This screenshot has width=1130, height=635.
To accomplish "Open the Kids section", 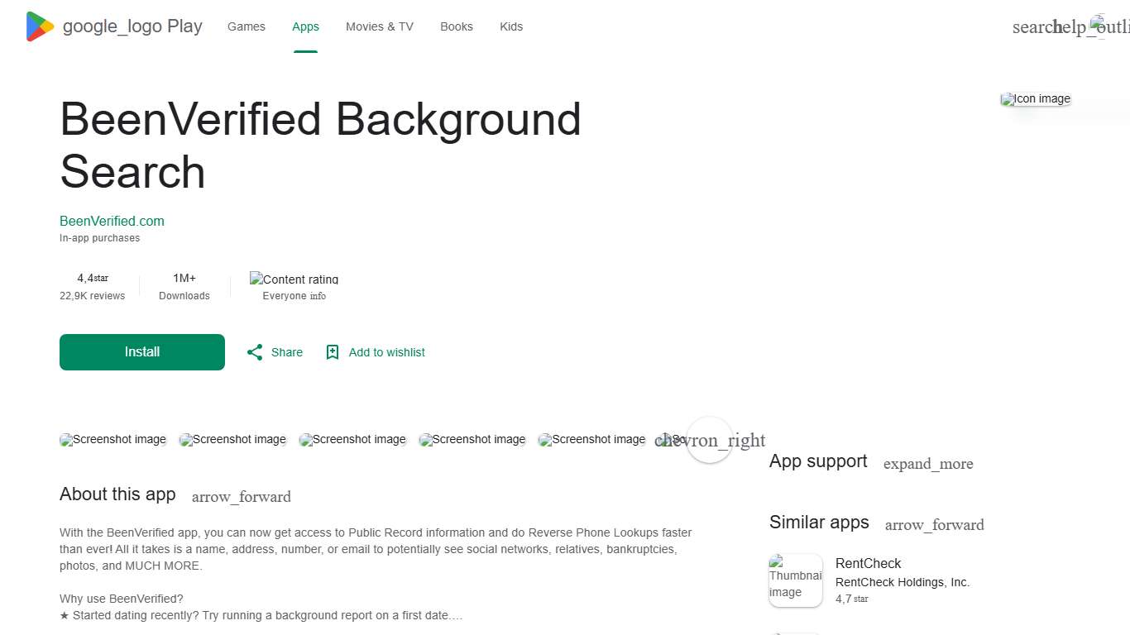I will click(510, 26).
